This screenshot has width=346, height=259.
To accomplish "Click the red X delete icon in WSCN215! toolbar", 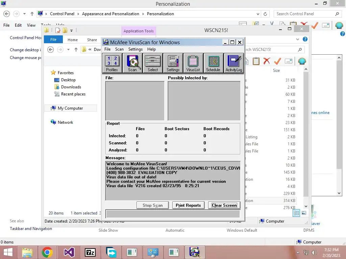I will point(267,61).
